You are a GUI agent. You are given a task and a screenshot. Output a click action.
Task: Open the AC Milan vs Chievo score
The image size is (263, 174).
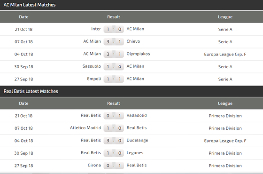click(114, 42)
